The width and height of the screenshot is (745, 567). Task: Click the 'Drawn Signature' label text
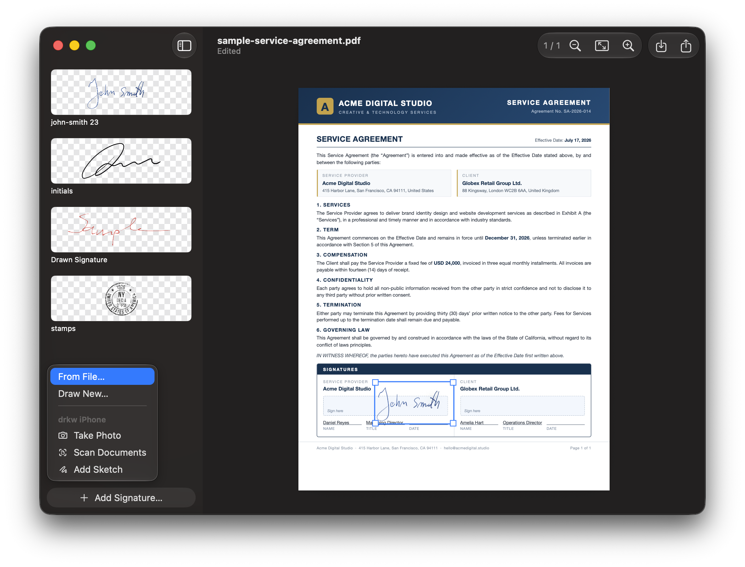[79, 260]
